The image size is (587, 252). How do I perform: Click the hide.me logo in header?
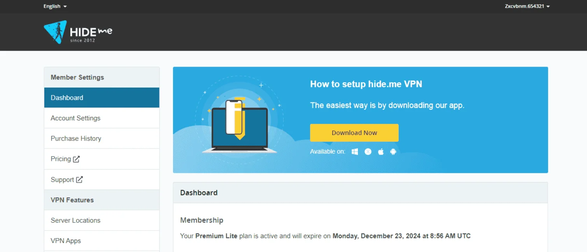(x=78, y=32)
